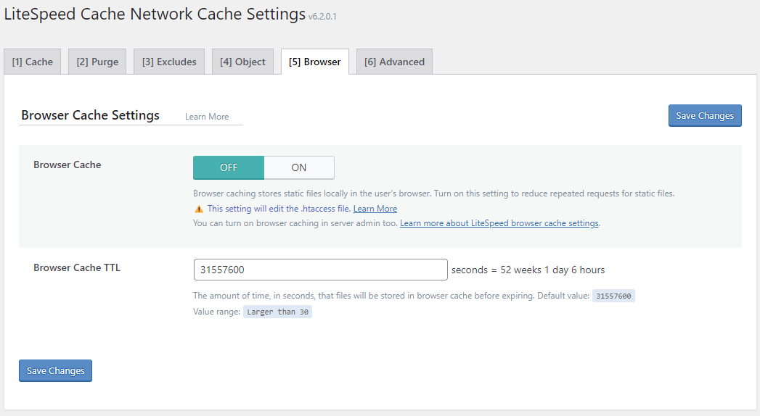Turn Browser Cache ON
Viewport: 760px width, 416px height.
tap(299, 167)
